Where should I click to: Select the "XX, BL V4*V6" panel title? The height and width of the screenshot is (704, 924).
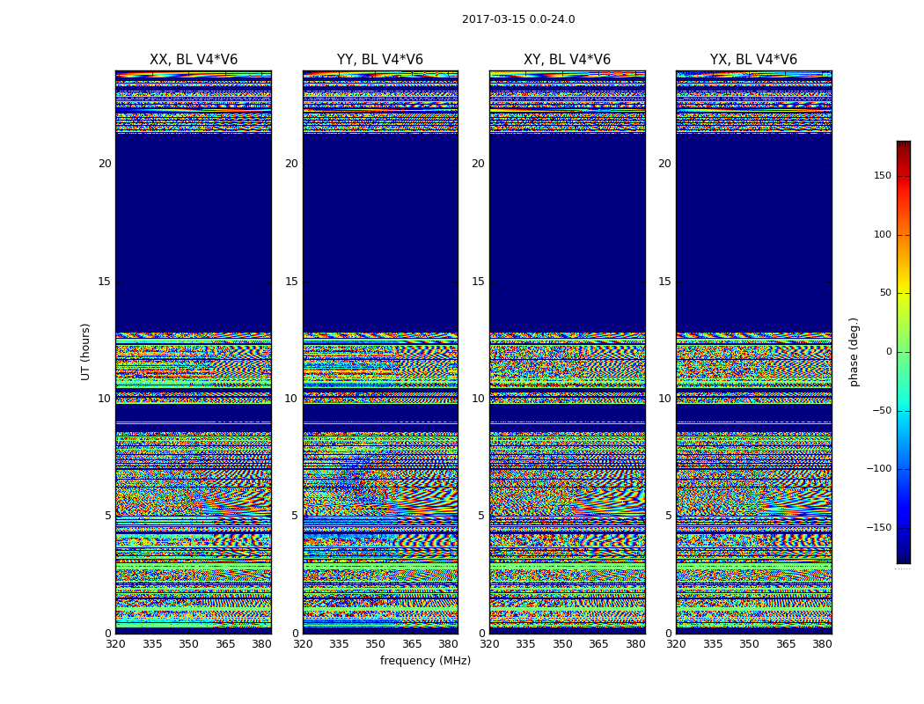194,60
